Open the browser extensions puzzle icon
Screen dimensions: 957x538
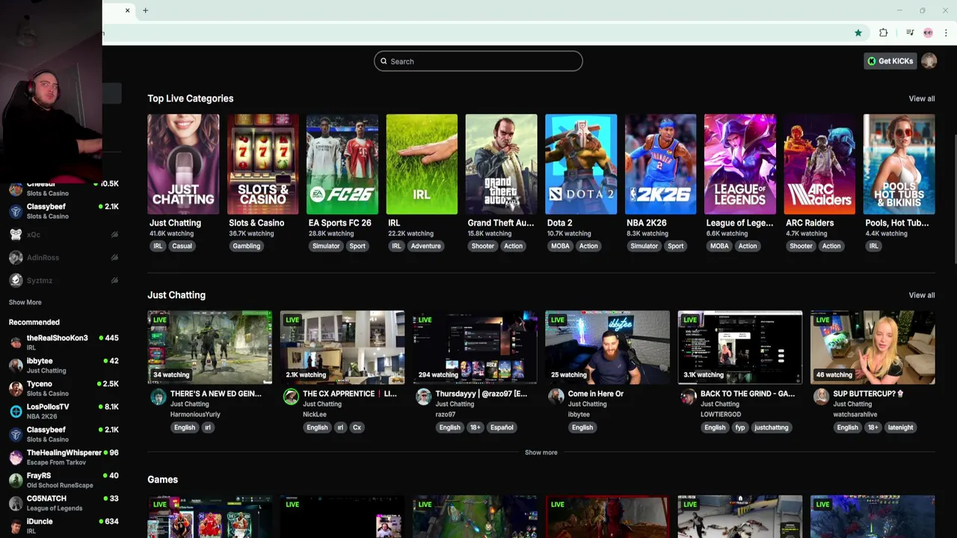coord(884,33)
